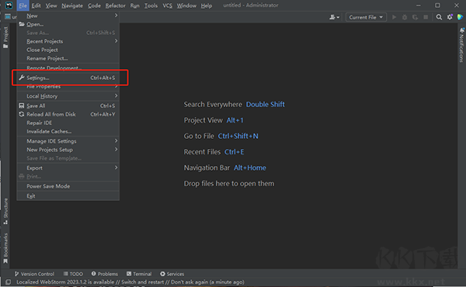Open the TODO tool window
Image resolution: width=466 pixels, height=287 pixels.
73,274
